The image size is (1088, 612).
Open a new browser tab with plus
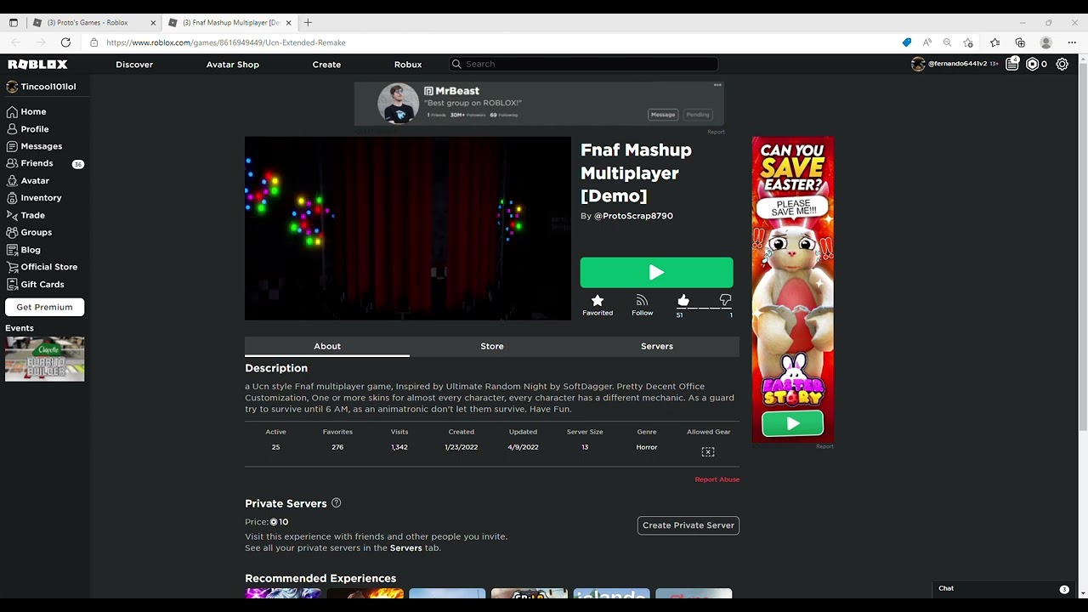pyautogui.click(x=308, y=23)
